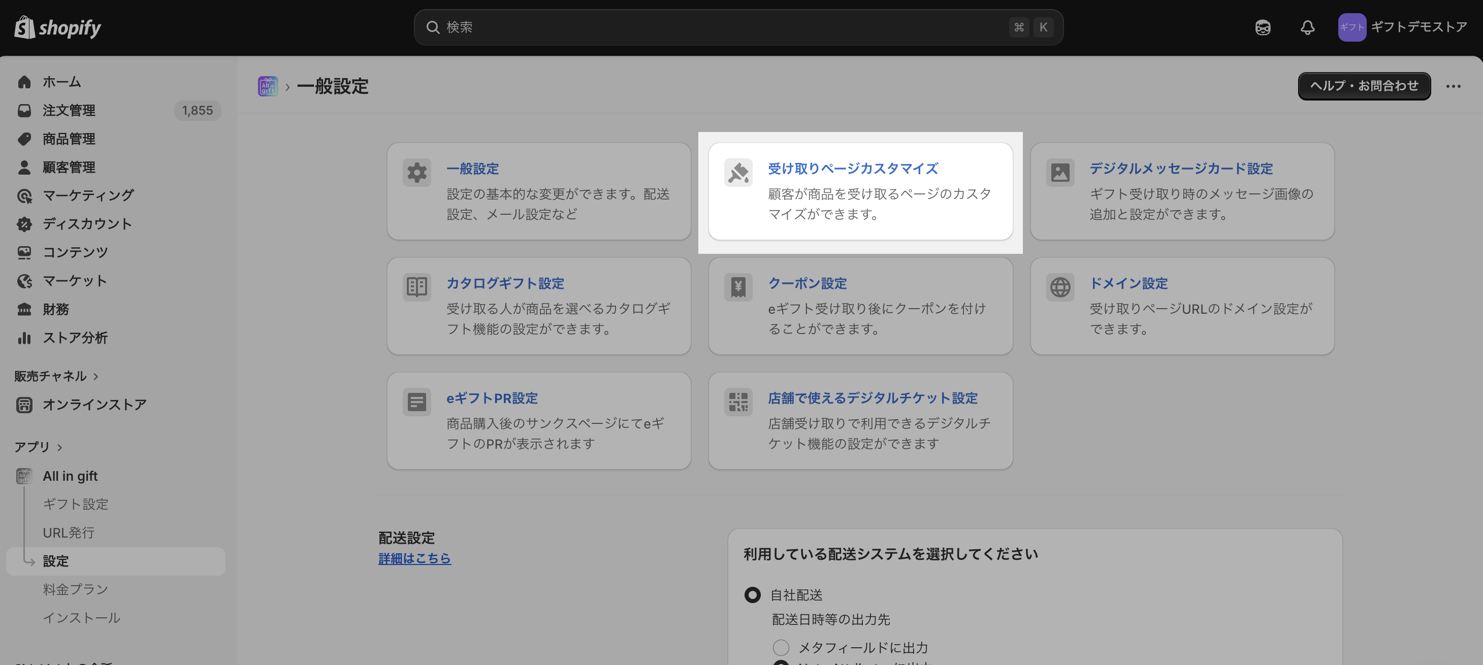Open 料金プラン in the sidebar
Image resolution: width=1483 pixels, height=665 pixels.
tap(75, 589)
